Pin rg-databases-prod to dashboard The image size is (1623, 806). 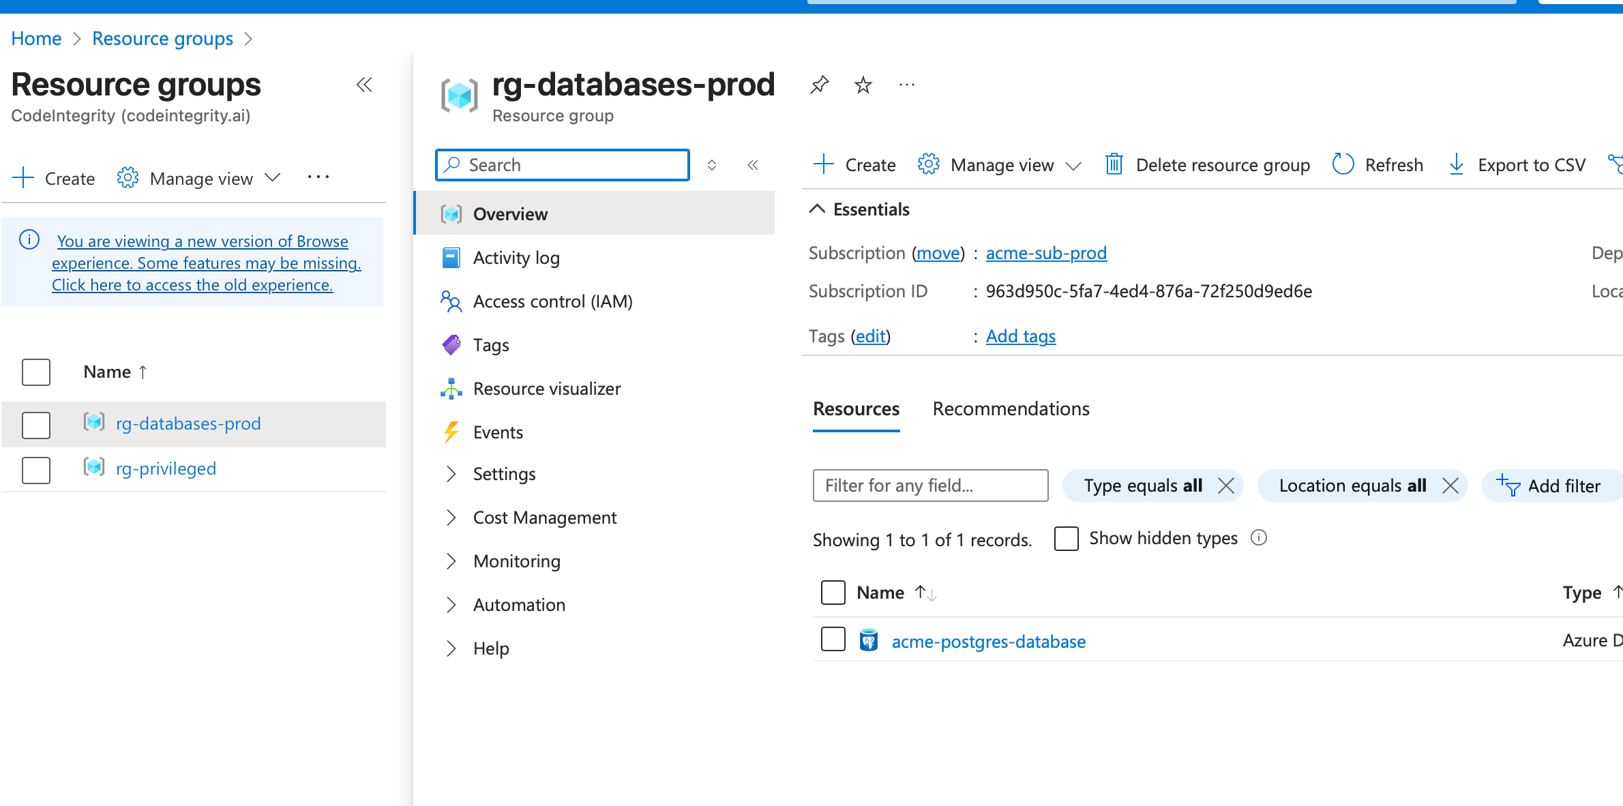pos(819,85)
